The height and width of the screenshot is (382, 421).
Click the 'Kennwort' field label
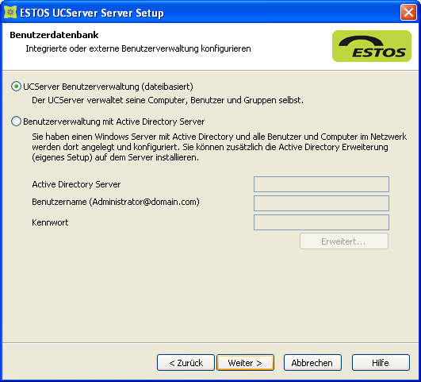(x=50, y=222)
